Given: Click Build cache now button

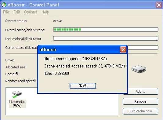Looking at the screenshot, I should (140, 111).
